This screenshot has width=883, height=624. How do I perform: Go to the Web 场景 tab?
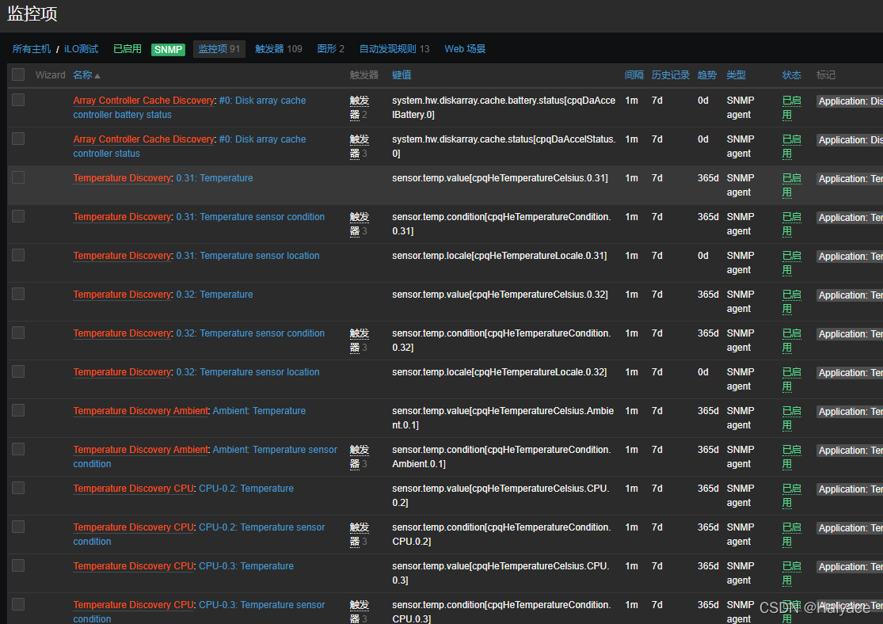(465, 49)
